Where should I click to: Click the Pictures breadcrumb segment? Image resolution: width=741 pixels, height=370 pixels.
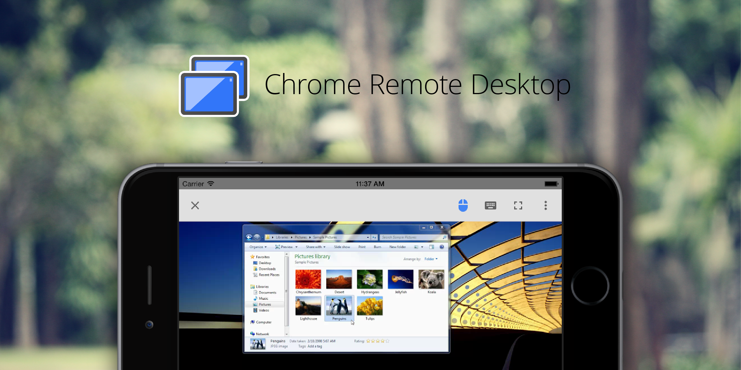[x=301, y=237]
